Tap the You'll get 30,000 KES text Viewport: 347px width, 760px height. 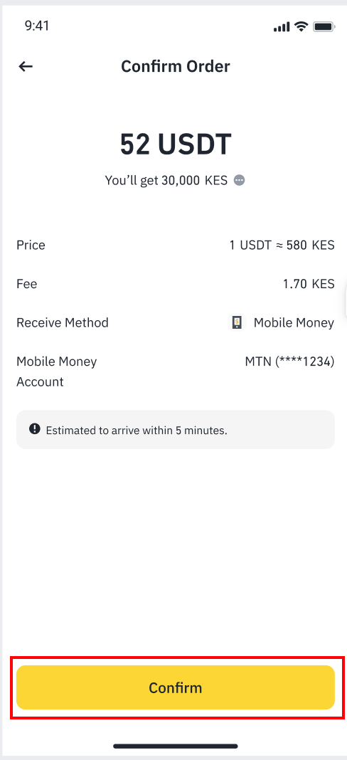tap(166, 180)
